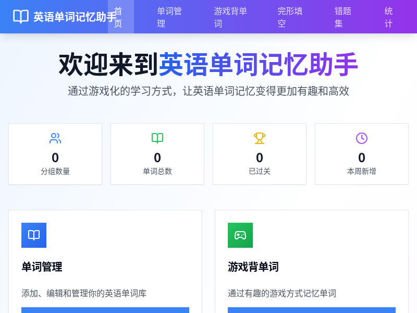
Task: Click the blue book icon on 单词管理 card
Action: coord(34,235)
